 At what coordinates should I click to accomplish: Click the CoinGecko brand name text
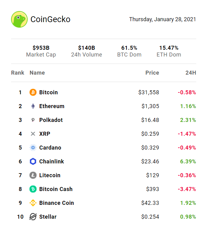tap(50, 19)
